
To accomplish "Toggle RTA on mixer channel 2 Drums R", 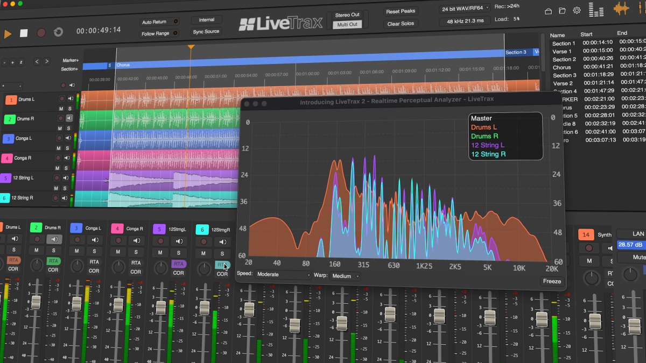I will tap(53, 261).
